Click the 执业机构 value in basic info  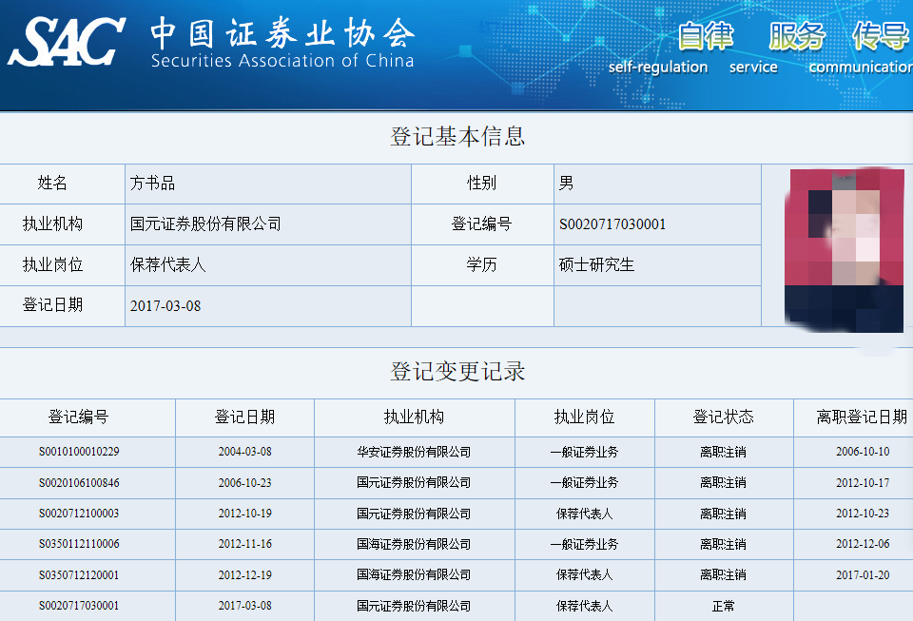(x=205, y=224)
